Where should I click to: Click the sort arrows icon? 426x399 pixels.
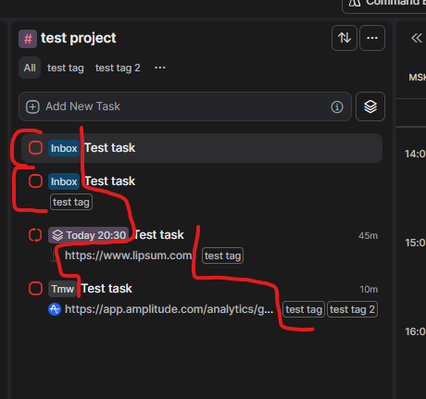pos(345,38)
